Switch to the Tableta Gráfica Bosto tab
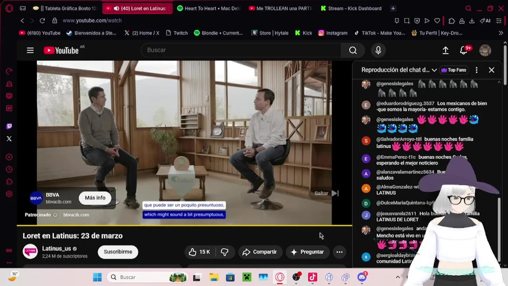The image size is (508, 286). (65, 8)
